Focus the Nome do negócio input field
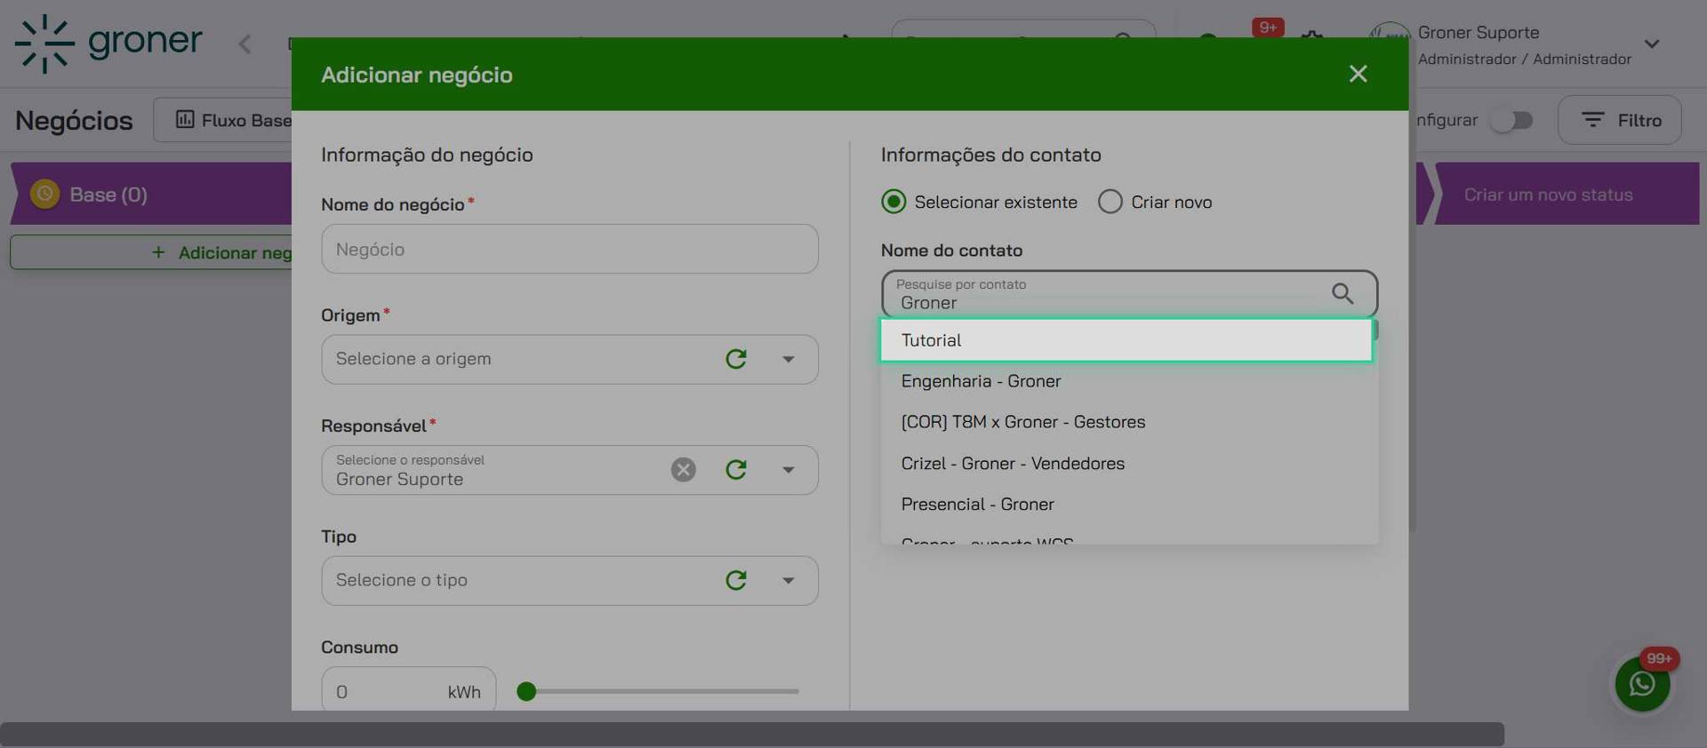Image resolution: width=1707 pixels, height=748 pixels. point(570,249)
